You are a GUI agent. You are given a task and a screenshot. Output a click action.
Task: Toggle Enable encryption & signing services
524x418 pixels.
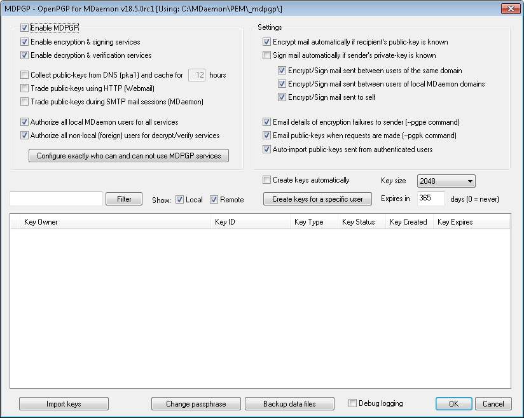tap(24, 42)
